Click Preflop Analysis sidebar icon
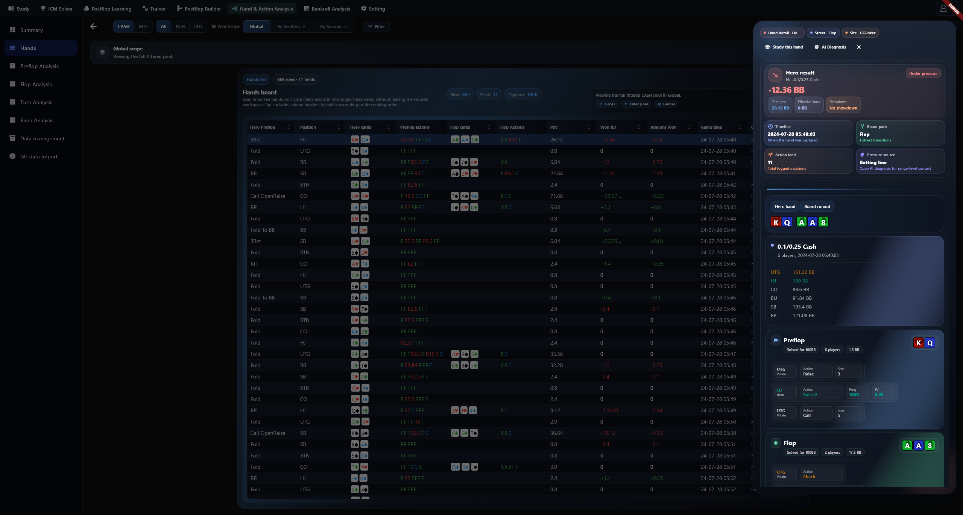The height and width of the screenshot is (515, 963). click(12, 66)
